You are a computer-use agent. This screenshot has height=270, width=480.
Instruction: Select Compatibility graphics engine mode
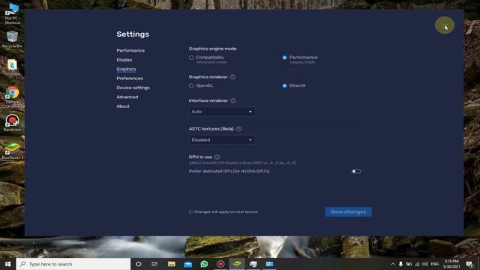pyautogui.click(x=191, y=58)
